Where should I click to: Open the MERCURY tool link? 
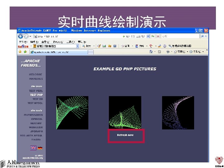point(36,123)
